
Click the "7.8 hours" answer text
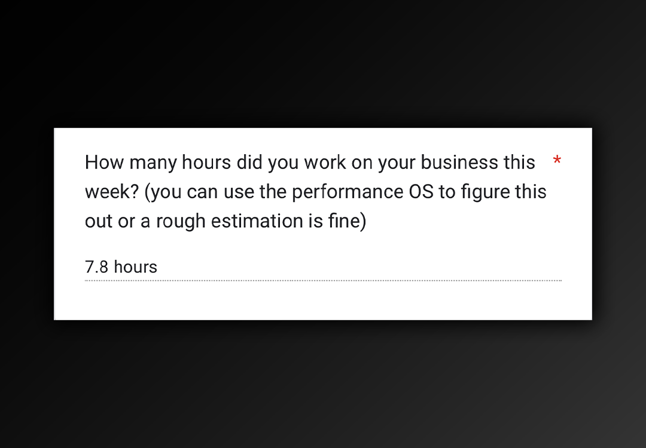pos(121,267)
